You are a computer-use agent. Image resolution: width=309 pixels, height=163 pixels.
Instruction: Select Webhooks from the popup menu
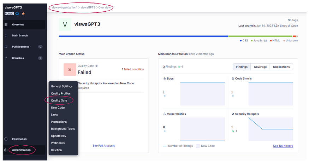tap(58, 143)
